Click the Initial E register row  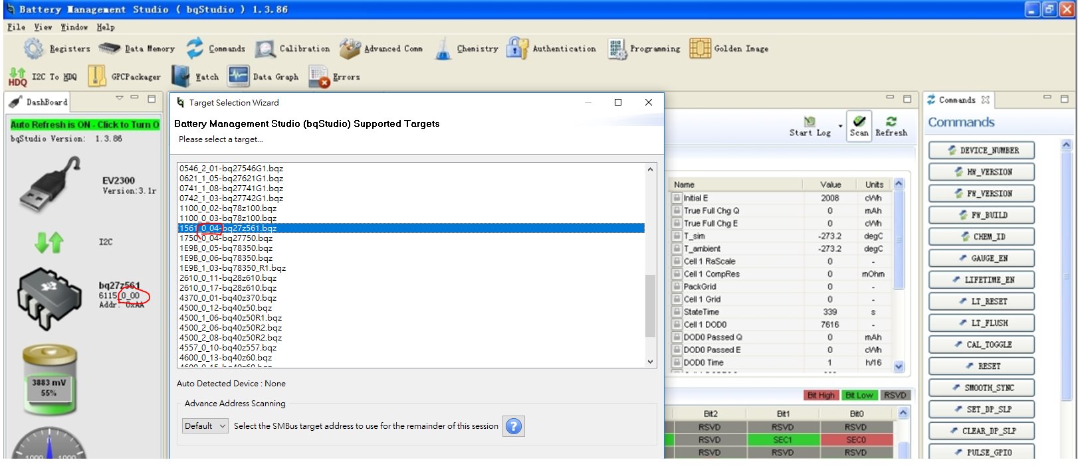coord(782,198)
